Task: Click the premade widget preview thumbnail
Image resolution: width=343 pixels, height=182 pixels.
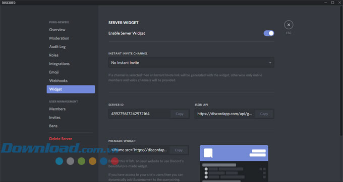Action: point(234,163)
